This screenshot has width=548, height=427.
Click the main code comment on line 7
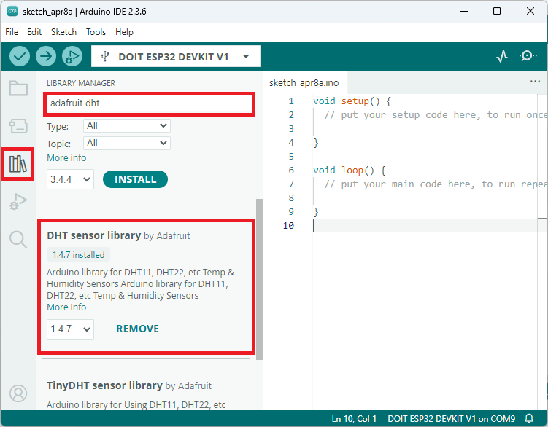(x=435, y=184)
